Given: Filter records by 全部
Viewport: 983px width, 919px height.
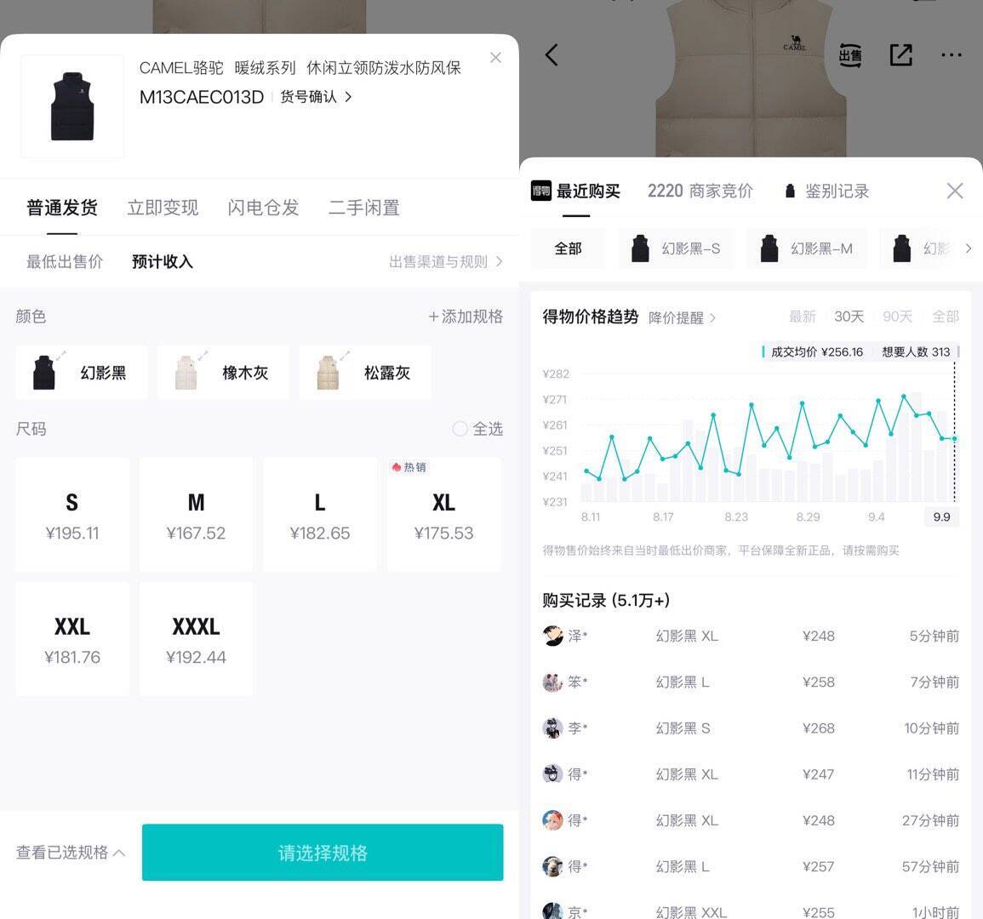Looking at the screenshot, I should point(568,248).
